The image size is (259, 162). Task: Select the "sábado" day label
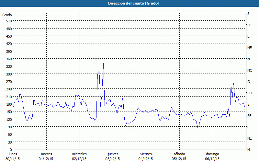(179, 154)
